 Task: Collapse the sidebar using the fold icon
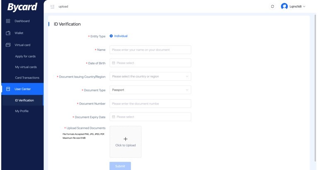tap(52, 7)
